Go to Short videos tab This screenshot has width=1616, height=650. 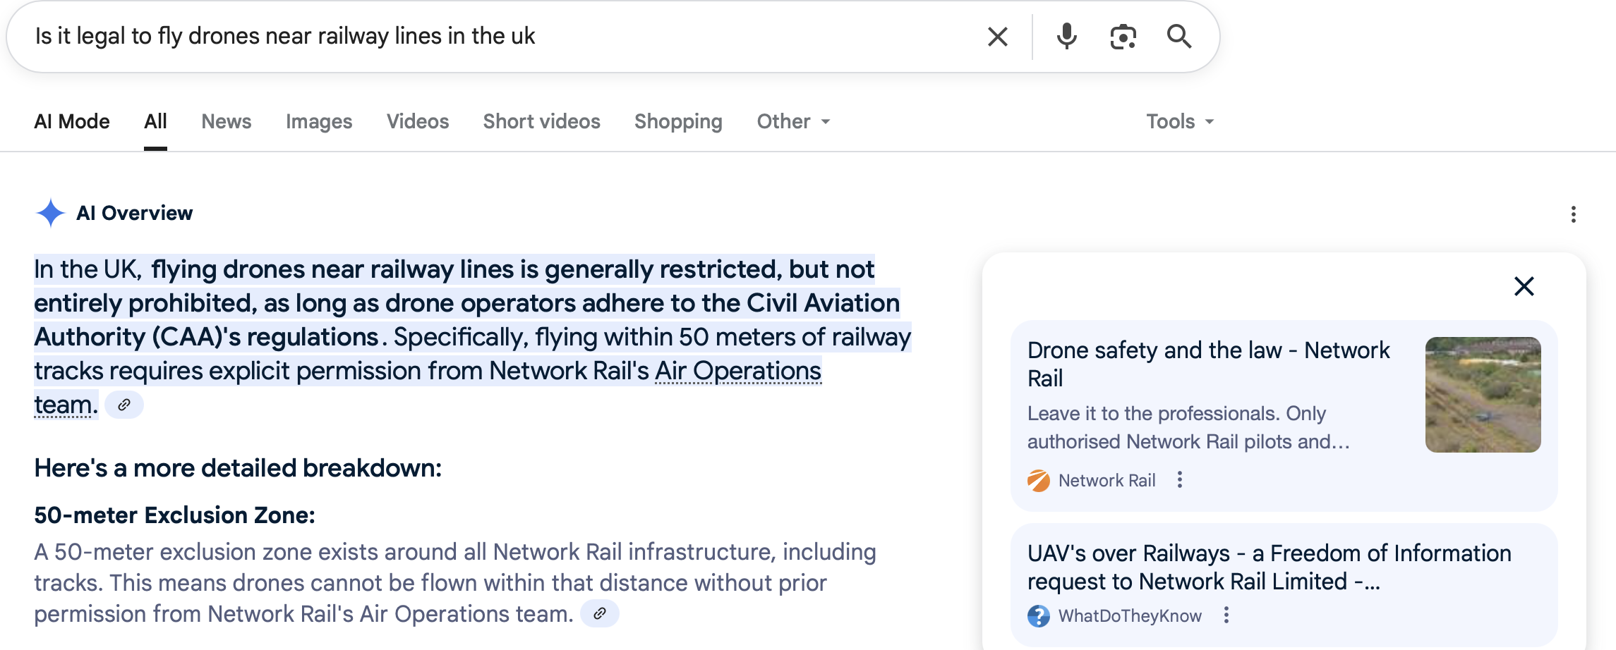[x=541, y=122]
